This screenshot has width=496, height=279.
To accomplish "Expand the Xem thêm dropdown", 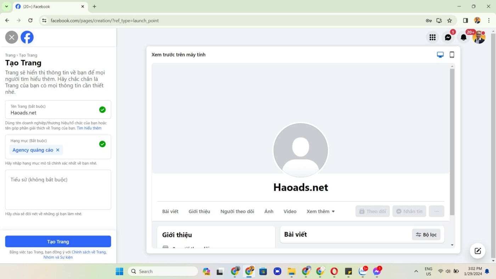I will pyautogui.click(x=321, y=211).
